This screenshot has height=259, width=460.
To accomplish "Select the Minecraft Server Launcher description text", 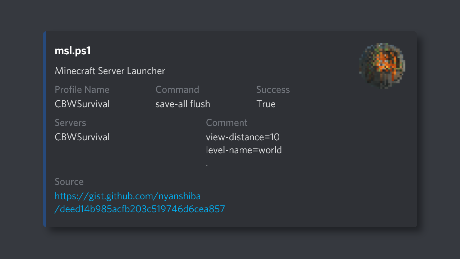I will pos(110,71).
